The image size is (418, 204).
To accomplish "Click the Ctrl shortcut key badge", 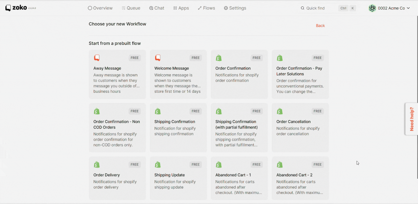I will 343,8.
